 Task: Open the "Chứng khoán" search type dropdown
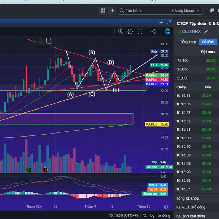click(185, 11)
